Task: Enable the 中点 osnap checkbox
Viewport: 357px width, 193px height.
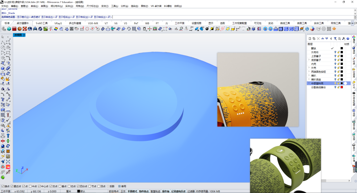Action: pos(30,186)
